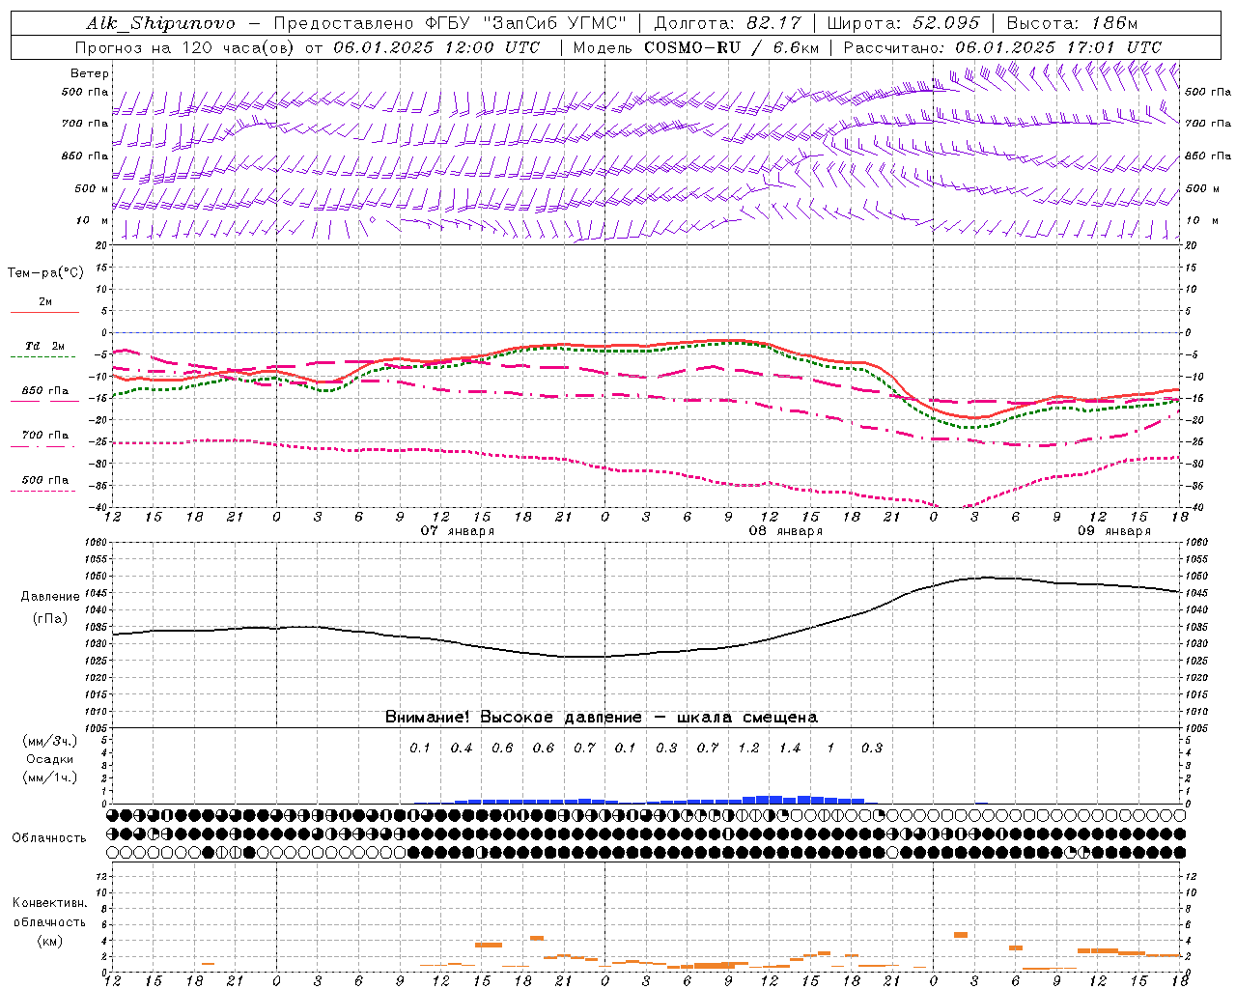
Task: Click the 700 гПа temperature legend entry
Action: tap(45, 436)
